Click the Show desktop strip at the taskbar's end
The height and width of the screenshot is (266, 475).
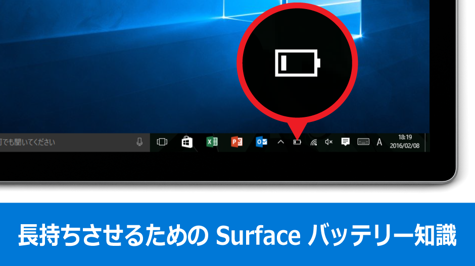pyautogui.click(x=427, y=142)
